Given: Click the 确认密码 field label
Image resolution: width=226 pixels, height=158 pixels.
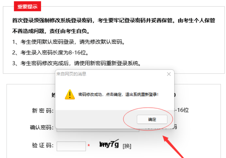Looking at the screenshot, I should [x=42, y=128].
